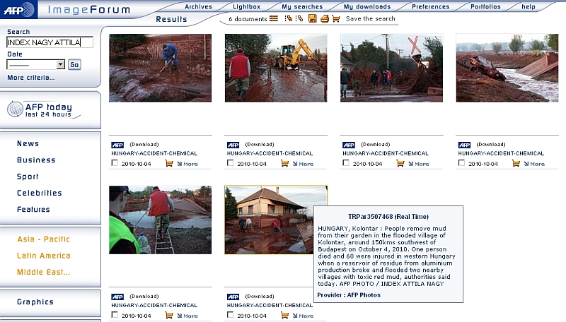
Task: Click the Go search button
Action: pyautogui.click(x=74, y=64)
